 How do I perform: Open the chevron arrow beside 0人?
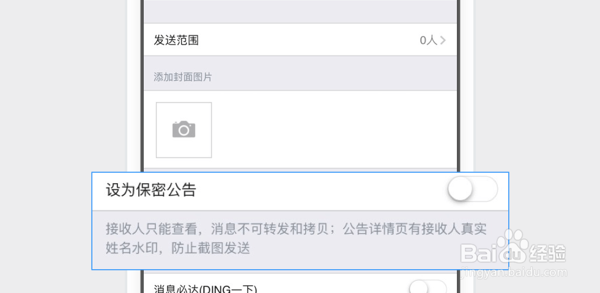443,40
